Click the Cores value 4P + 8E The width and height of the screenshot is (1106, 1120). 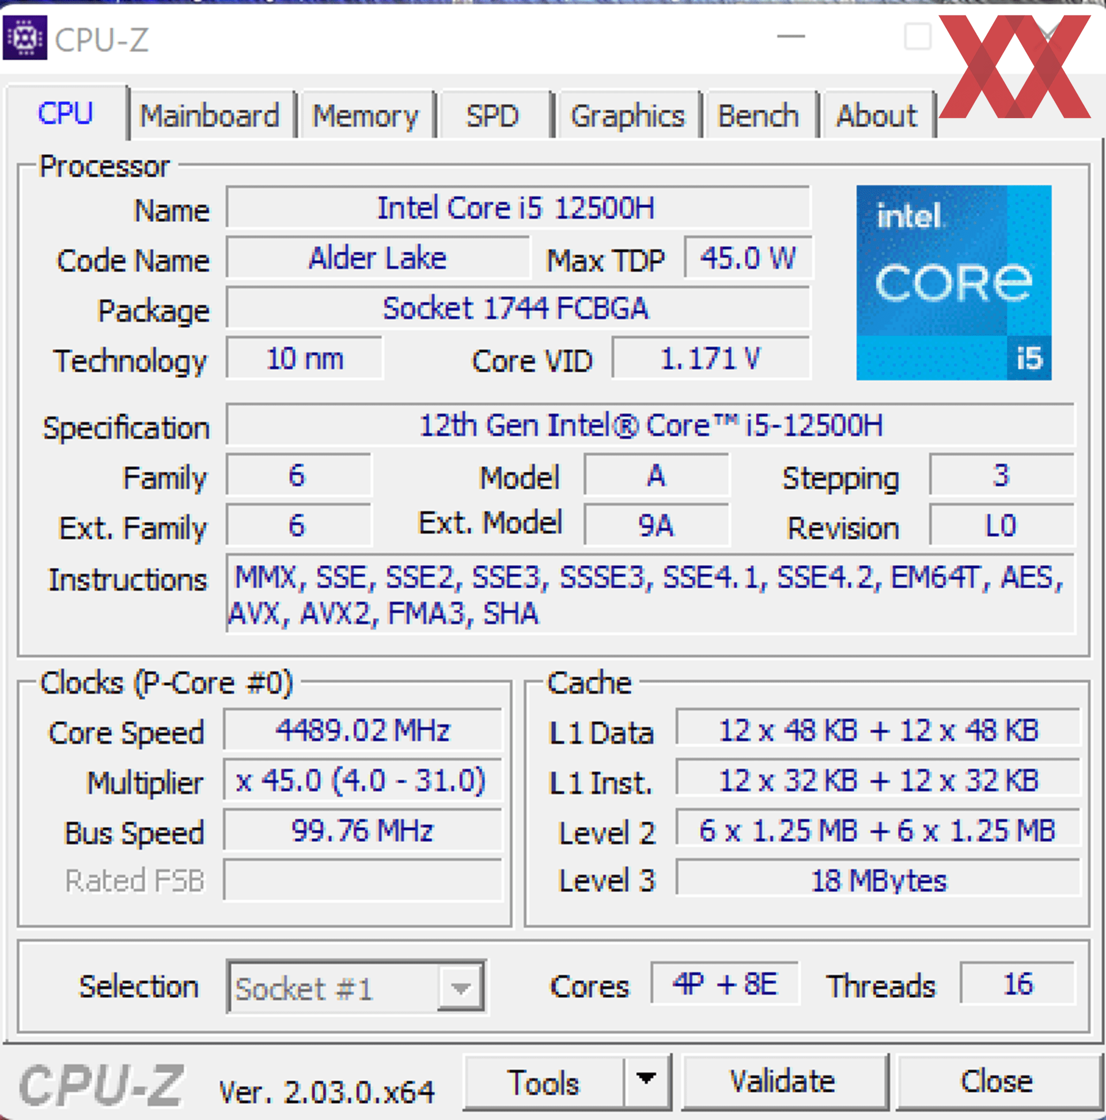(x=725, y=984)
